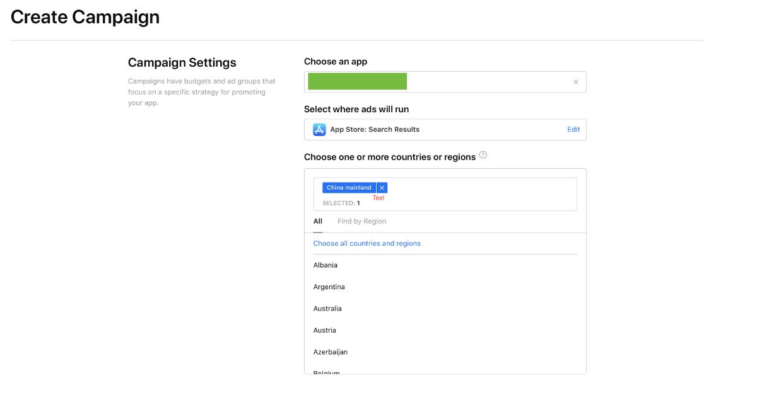The width and height of the screenshot is (757, 395).
Task: Select Australia from the country list
Action: coord(327,308)
